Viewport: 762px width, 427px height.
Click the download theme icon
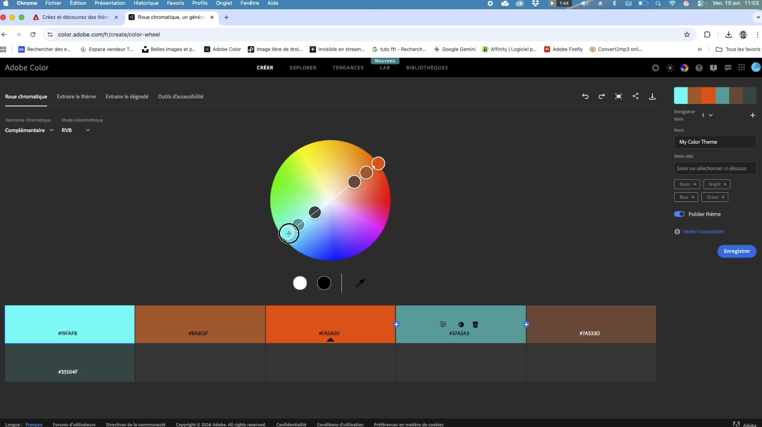click(652, 96)
